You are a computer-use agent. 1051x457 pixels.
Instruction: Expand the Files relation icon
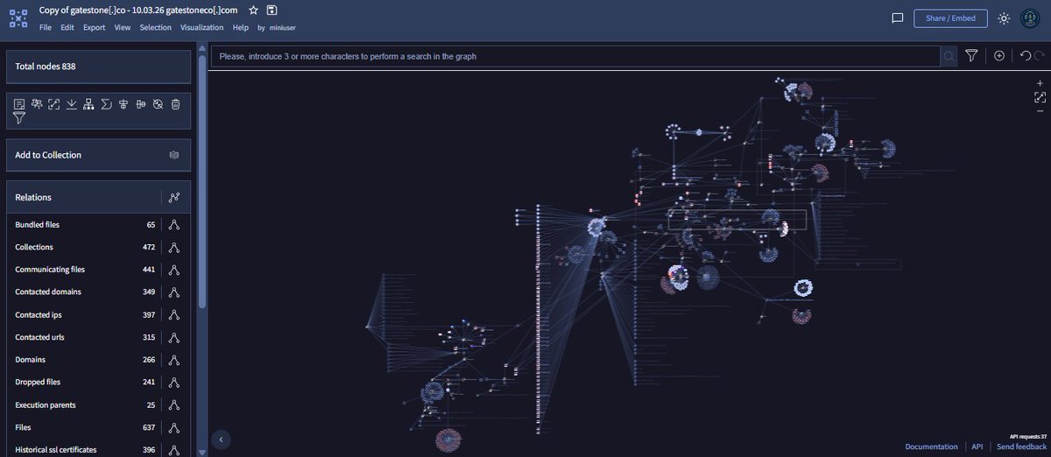pyautogui.click(x=174, y=427)
